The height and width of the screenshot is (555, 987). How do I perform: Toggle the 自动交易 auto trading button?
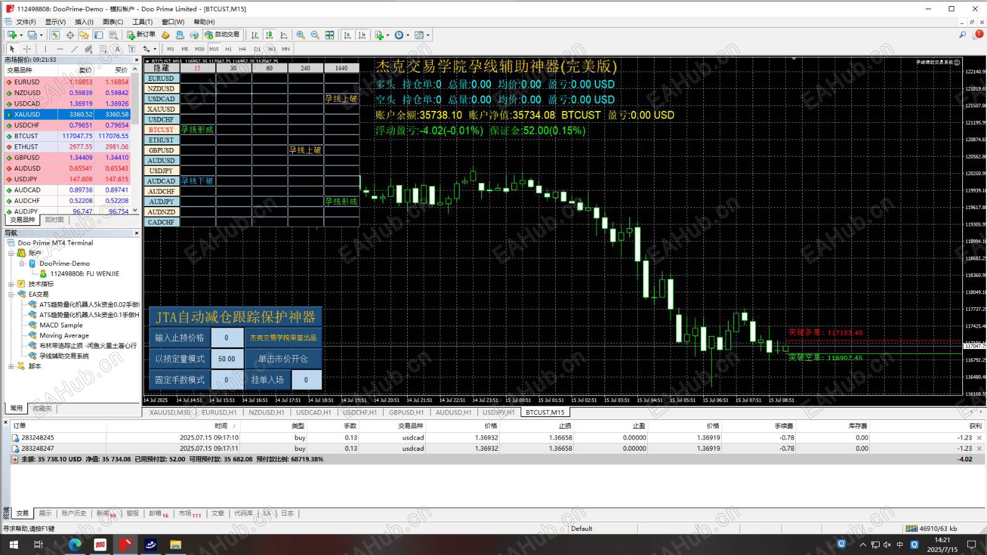click(x=222, y=35)
